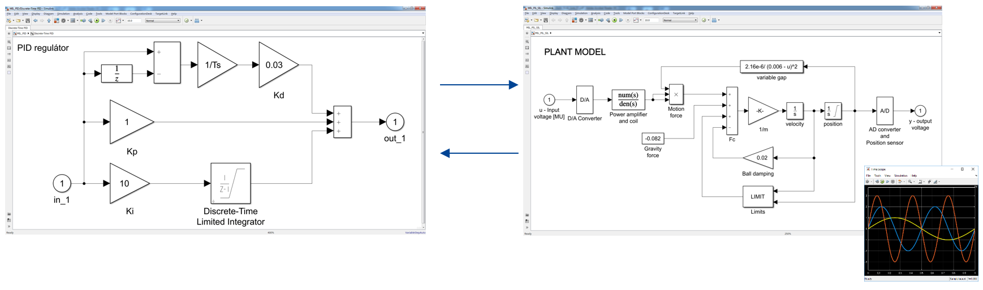
Task: Expand Build Model arrow in MIL_PID toolbar
Action: tap(201, 20)
